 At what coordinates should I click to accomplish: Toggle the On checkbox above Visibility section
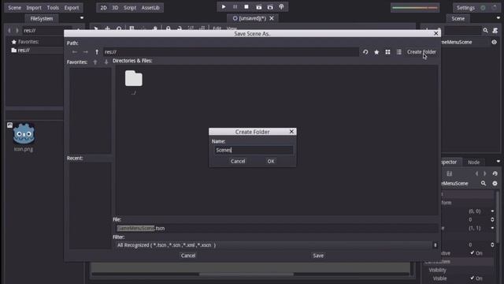point(472,252)
